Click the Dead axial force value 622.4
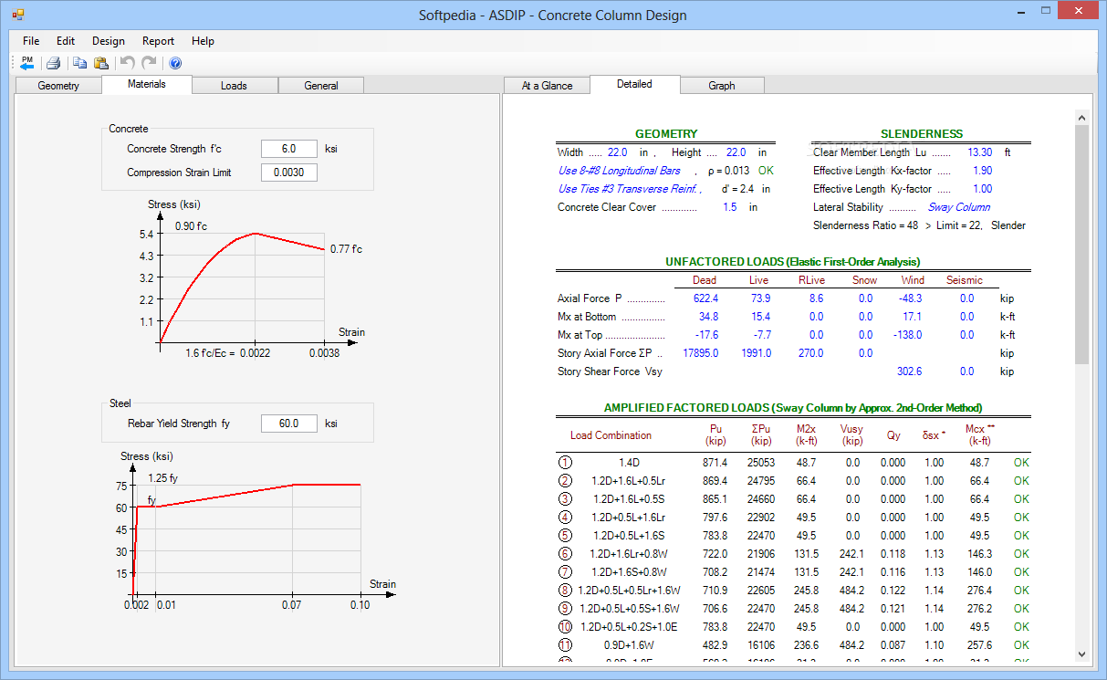This screenshot has height=680, width=1107. [705, 298]
